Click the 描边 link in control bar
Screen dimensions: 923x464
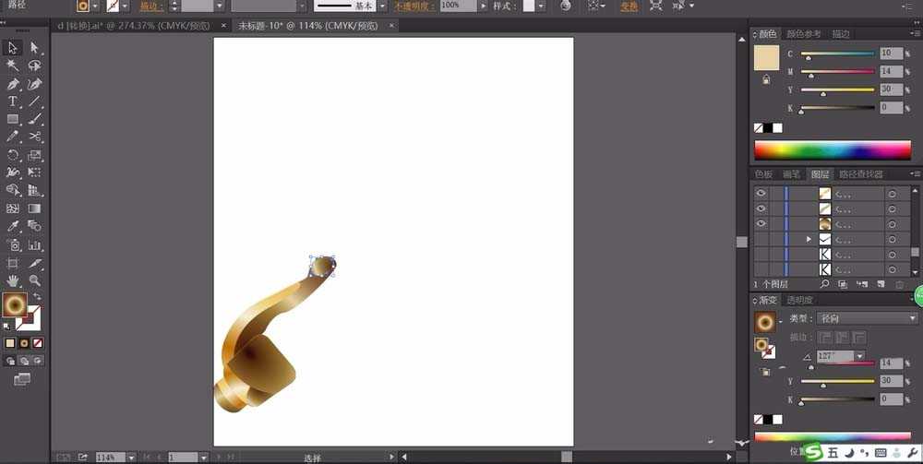tap(151, 6)
